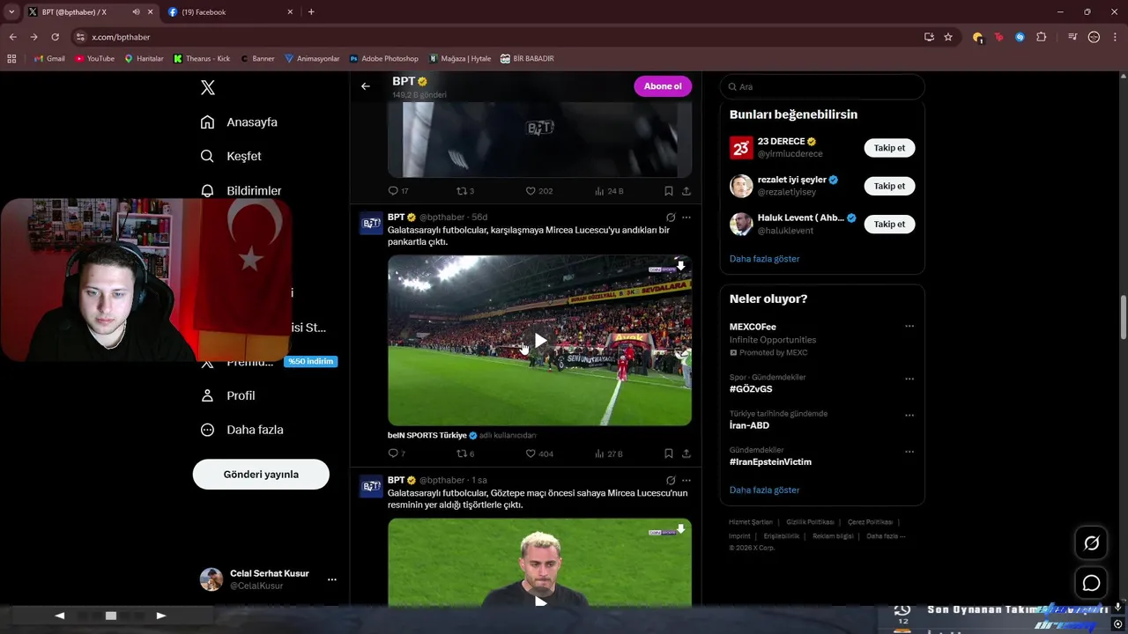Viewport: 1128px width, 634px height.
Task: Open the floating messages chat button
Action: 1091,583
